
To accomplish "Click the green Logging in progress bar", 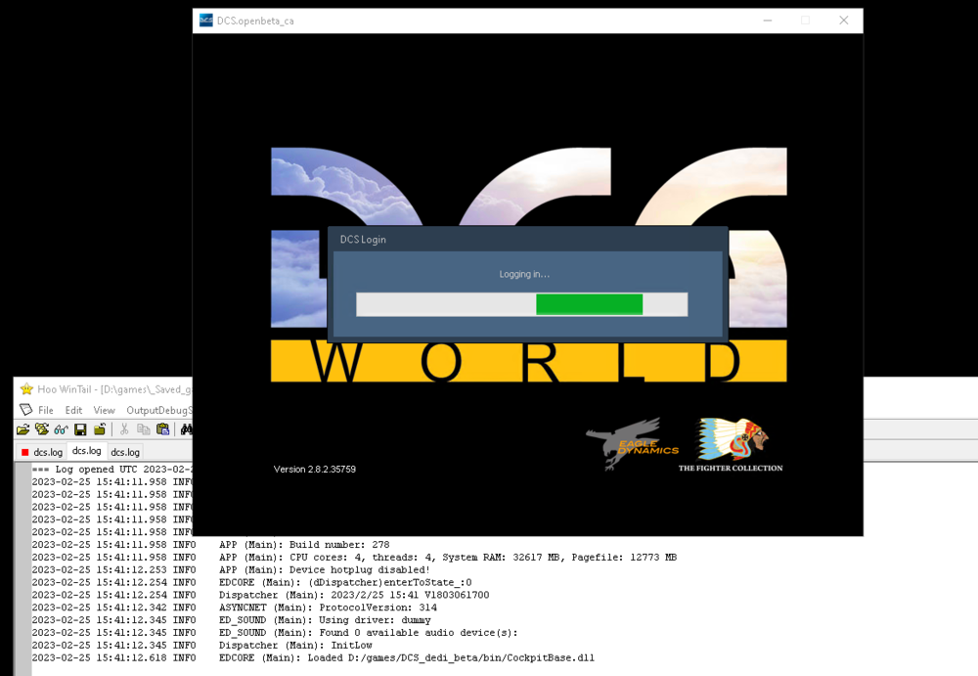I will pos(522,304).
